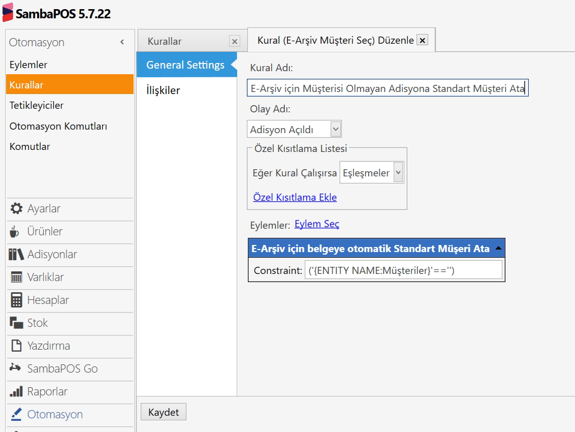
Task: Click the Özel Kısıtlama Ekle link
Action: [x=295, y=197]
